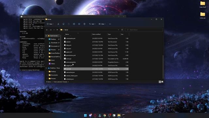The image size is (209, 118).
Task: Select OneDrive - Personal in navigation pane
Action: click(54, 68)
